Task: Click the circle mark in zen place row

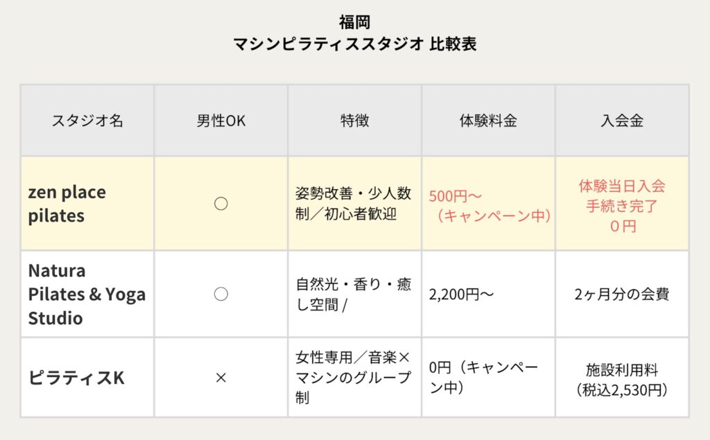Action: tap(220, 204)
